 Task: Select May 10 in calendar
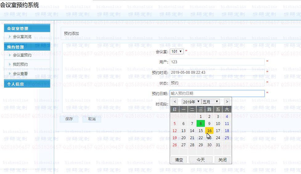(x=218, y=124)
